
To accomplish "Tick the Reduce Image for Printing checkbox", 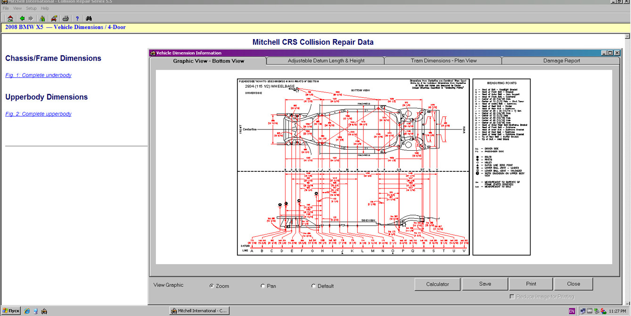I will pos(512,297).
